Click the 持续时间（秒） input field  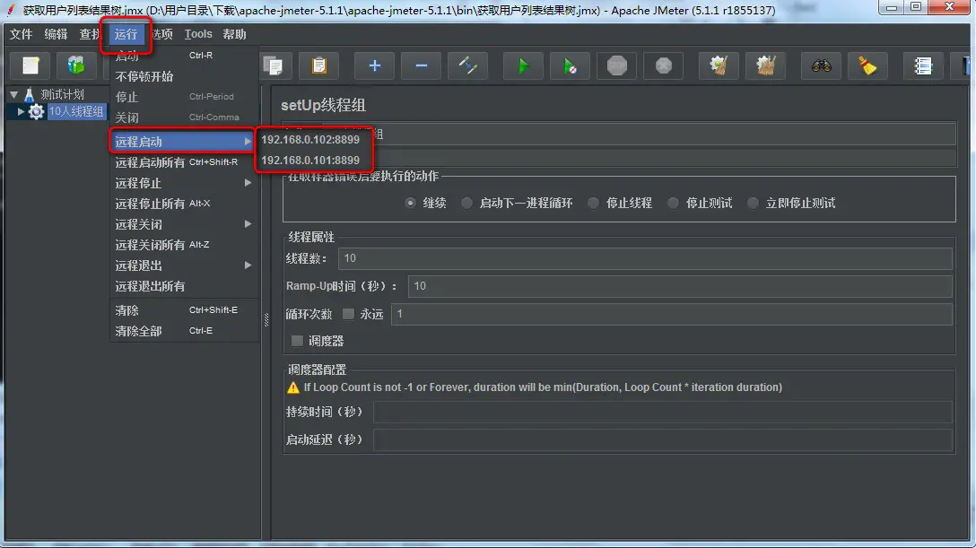[x=662, y=412]
